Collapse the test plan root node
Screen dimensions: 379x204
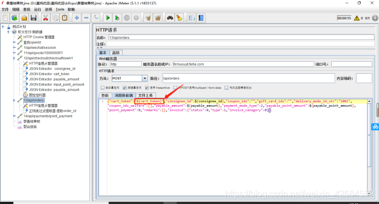point(3,27)
